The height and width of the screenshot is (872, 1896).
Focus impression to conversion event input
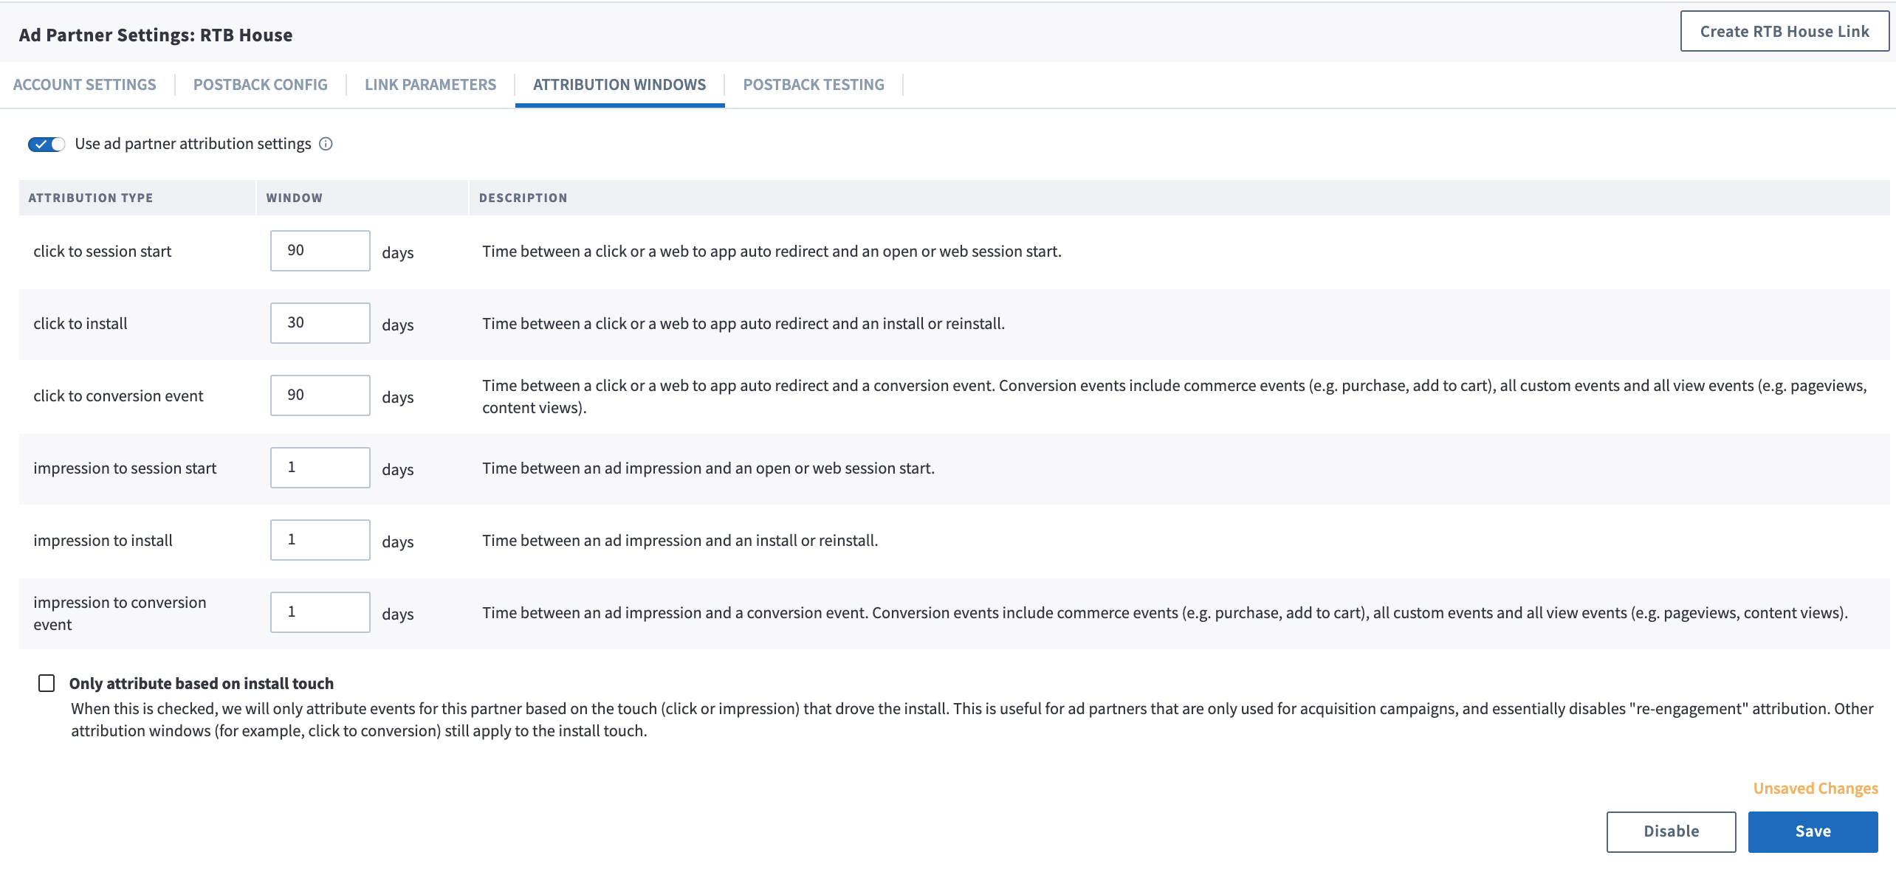coord(320,612)
